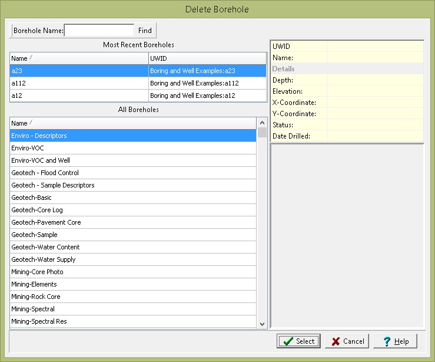This screenshot has height=362, width=435.
Task: Select Geotech - Flood Control entry
Action: 133,173
